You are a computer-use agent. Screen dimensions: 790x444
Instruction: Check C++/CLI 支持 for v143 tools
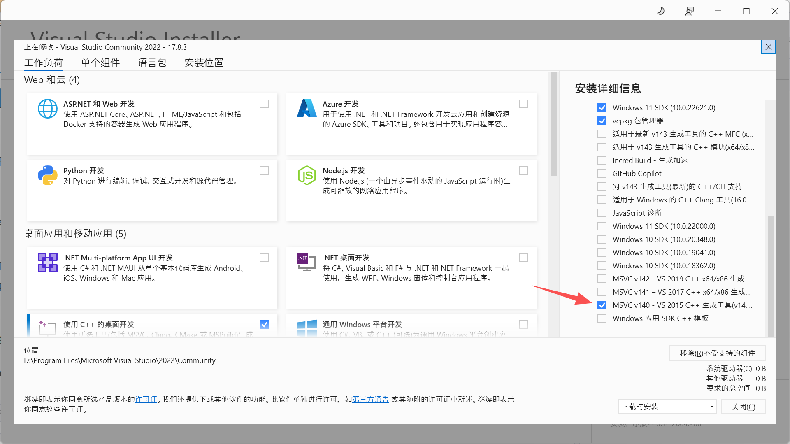point(602,187)
